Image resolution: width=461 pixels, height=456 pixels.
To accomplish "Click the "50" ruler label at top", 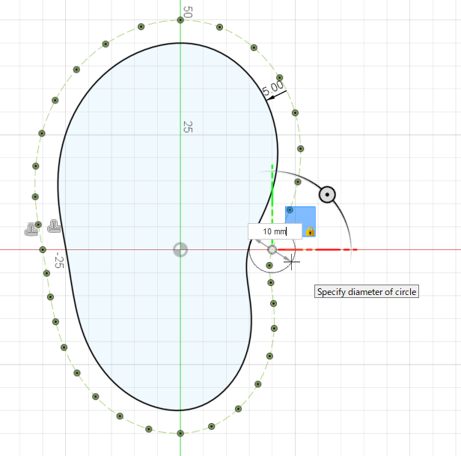I will 188,12.
